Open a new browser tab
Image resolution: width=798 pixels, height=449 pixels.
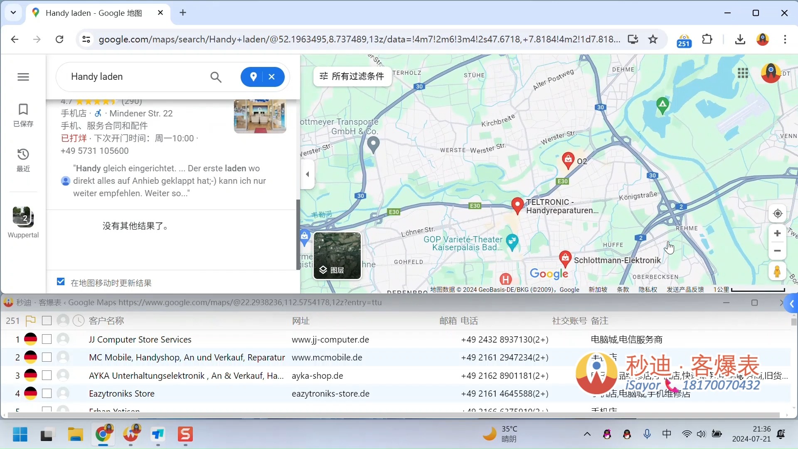183,13
